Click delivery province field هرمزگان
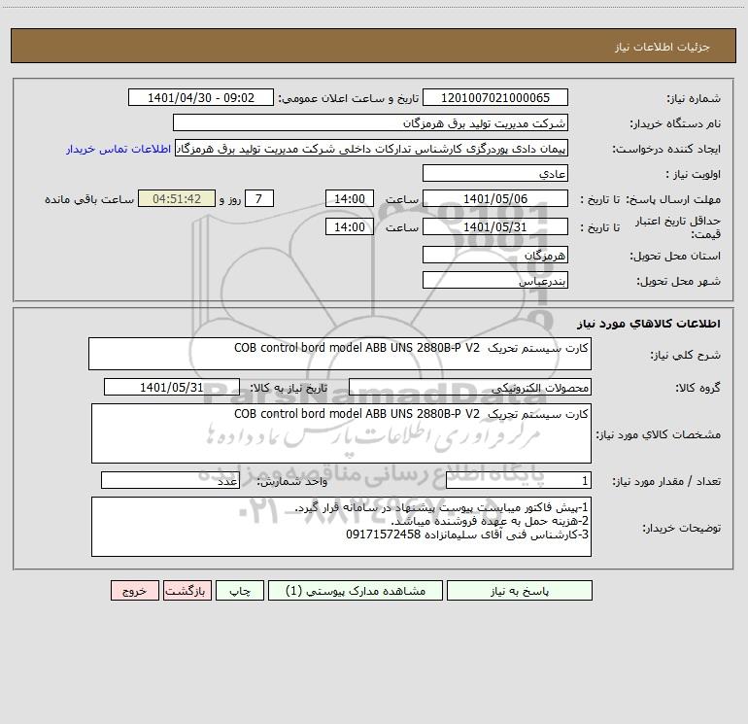Image resolution: width=748 pixels, height=724 pixels. [495, 255]
